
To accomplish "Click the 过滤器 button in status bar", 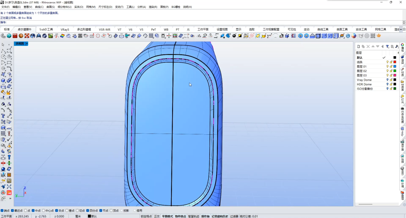I will [234, 216].
